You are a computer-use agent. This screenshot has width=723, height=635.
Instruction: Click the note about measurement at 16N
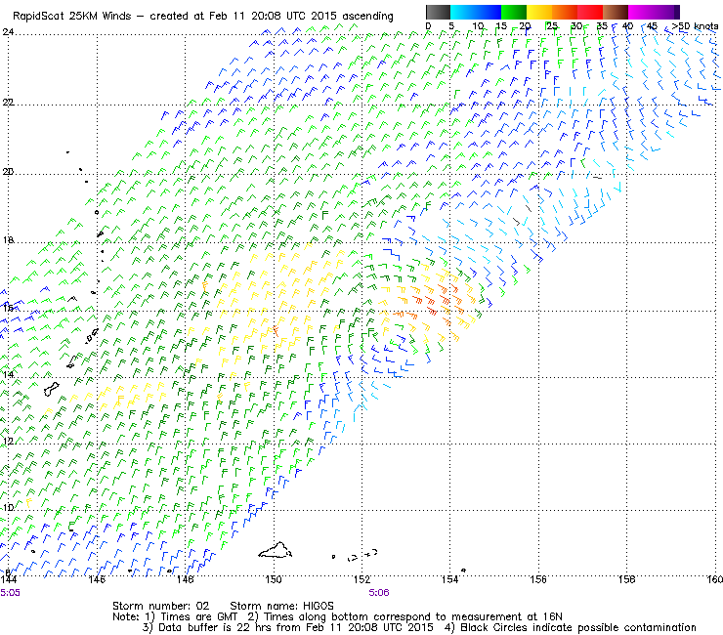[x=404, y=617]
